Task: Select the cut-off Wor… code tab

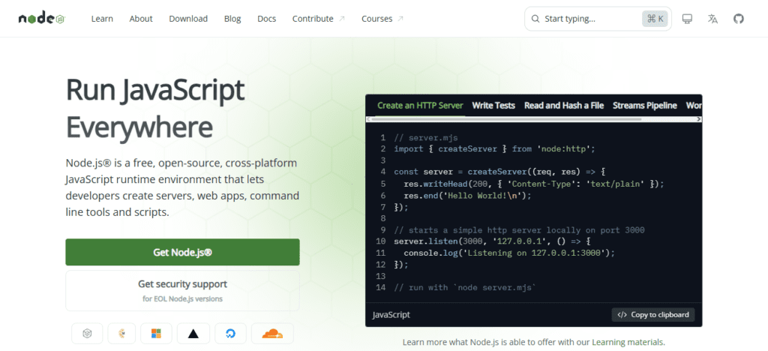Action: pos(694,105)
